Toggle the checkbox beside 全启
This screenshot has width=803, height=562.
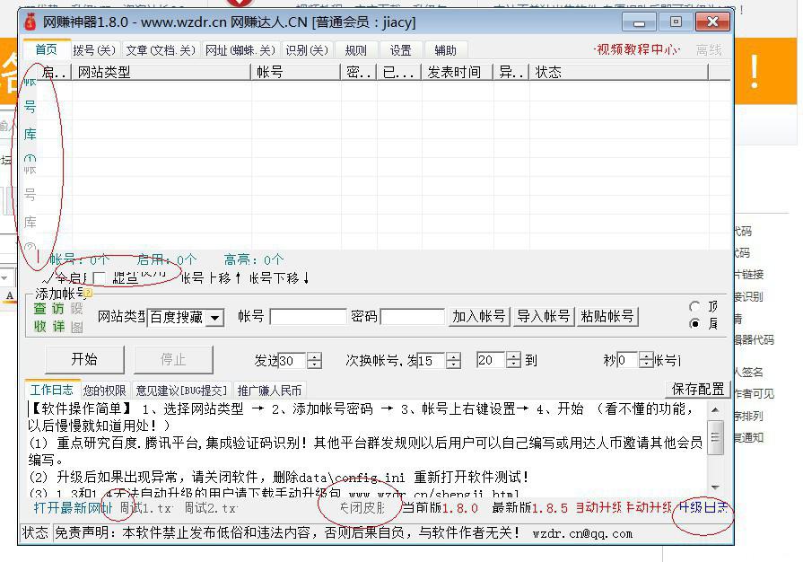[x=100, y=278]
